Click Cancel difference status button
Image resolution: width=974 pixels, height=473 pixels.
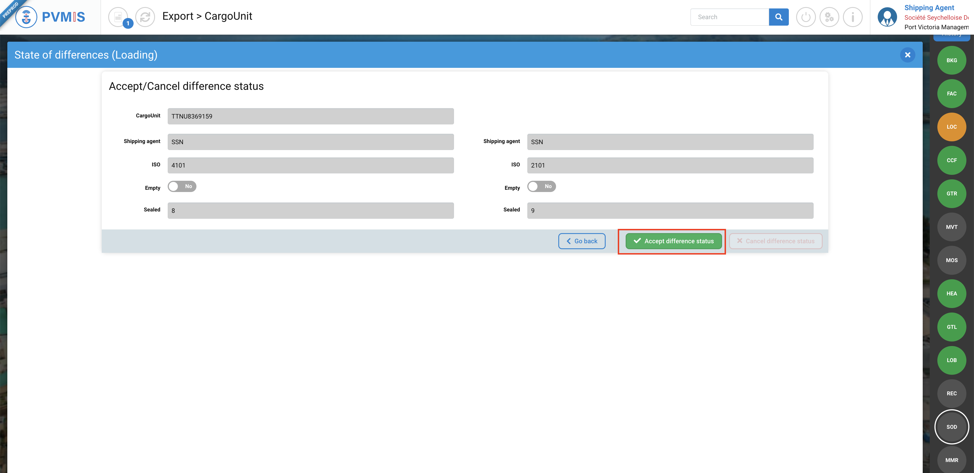click(x=776, y=241)
